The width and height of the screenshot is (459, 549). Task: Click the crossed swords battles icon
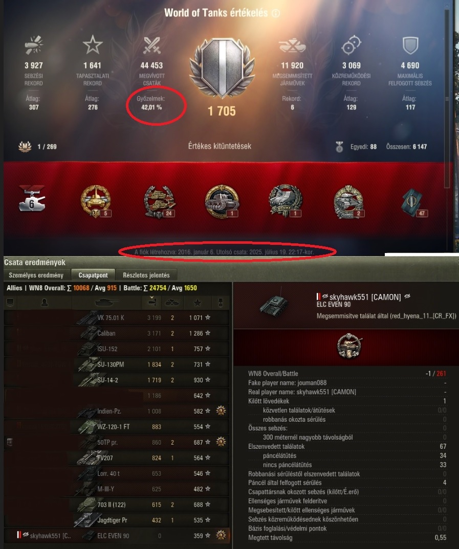(151, 45)
